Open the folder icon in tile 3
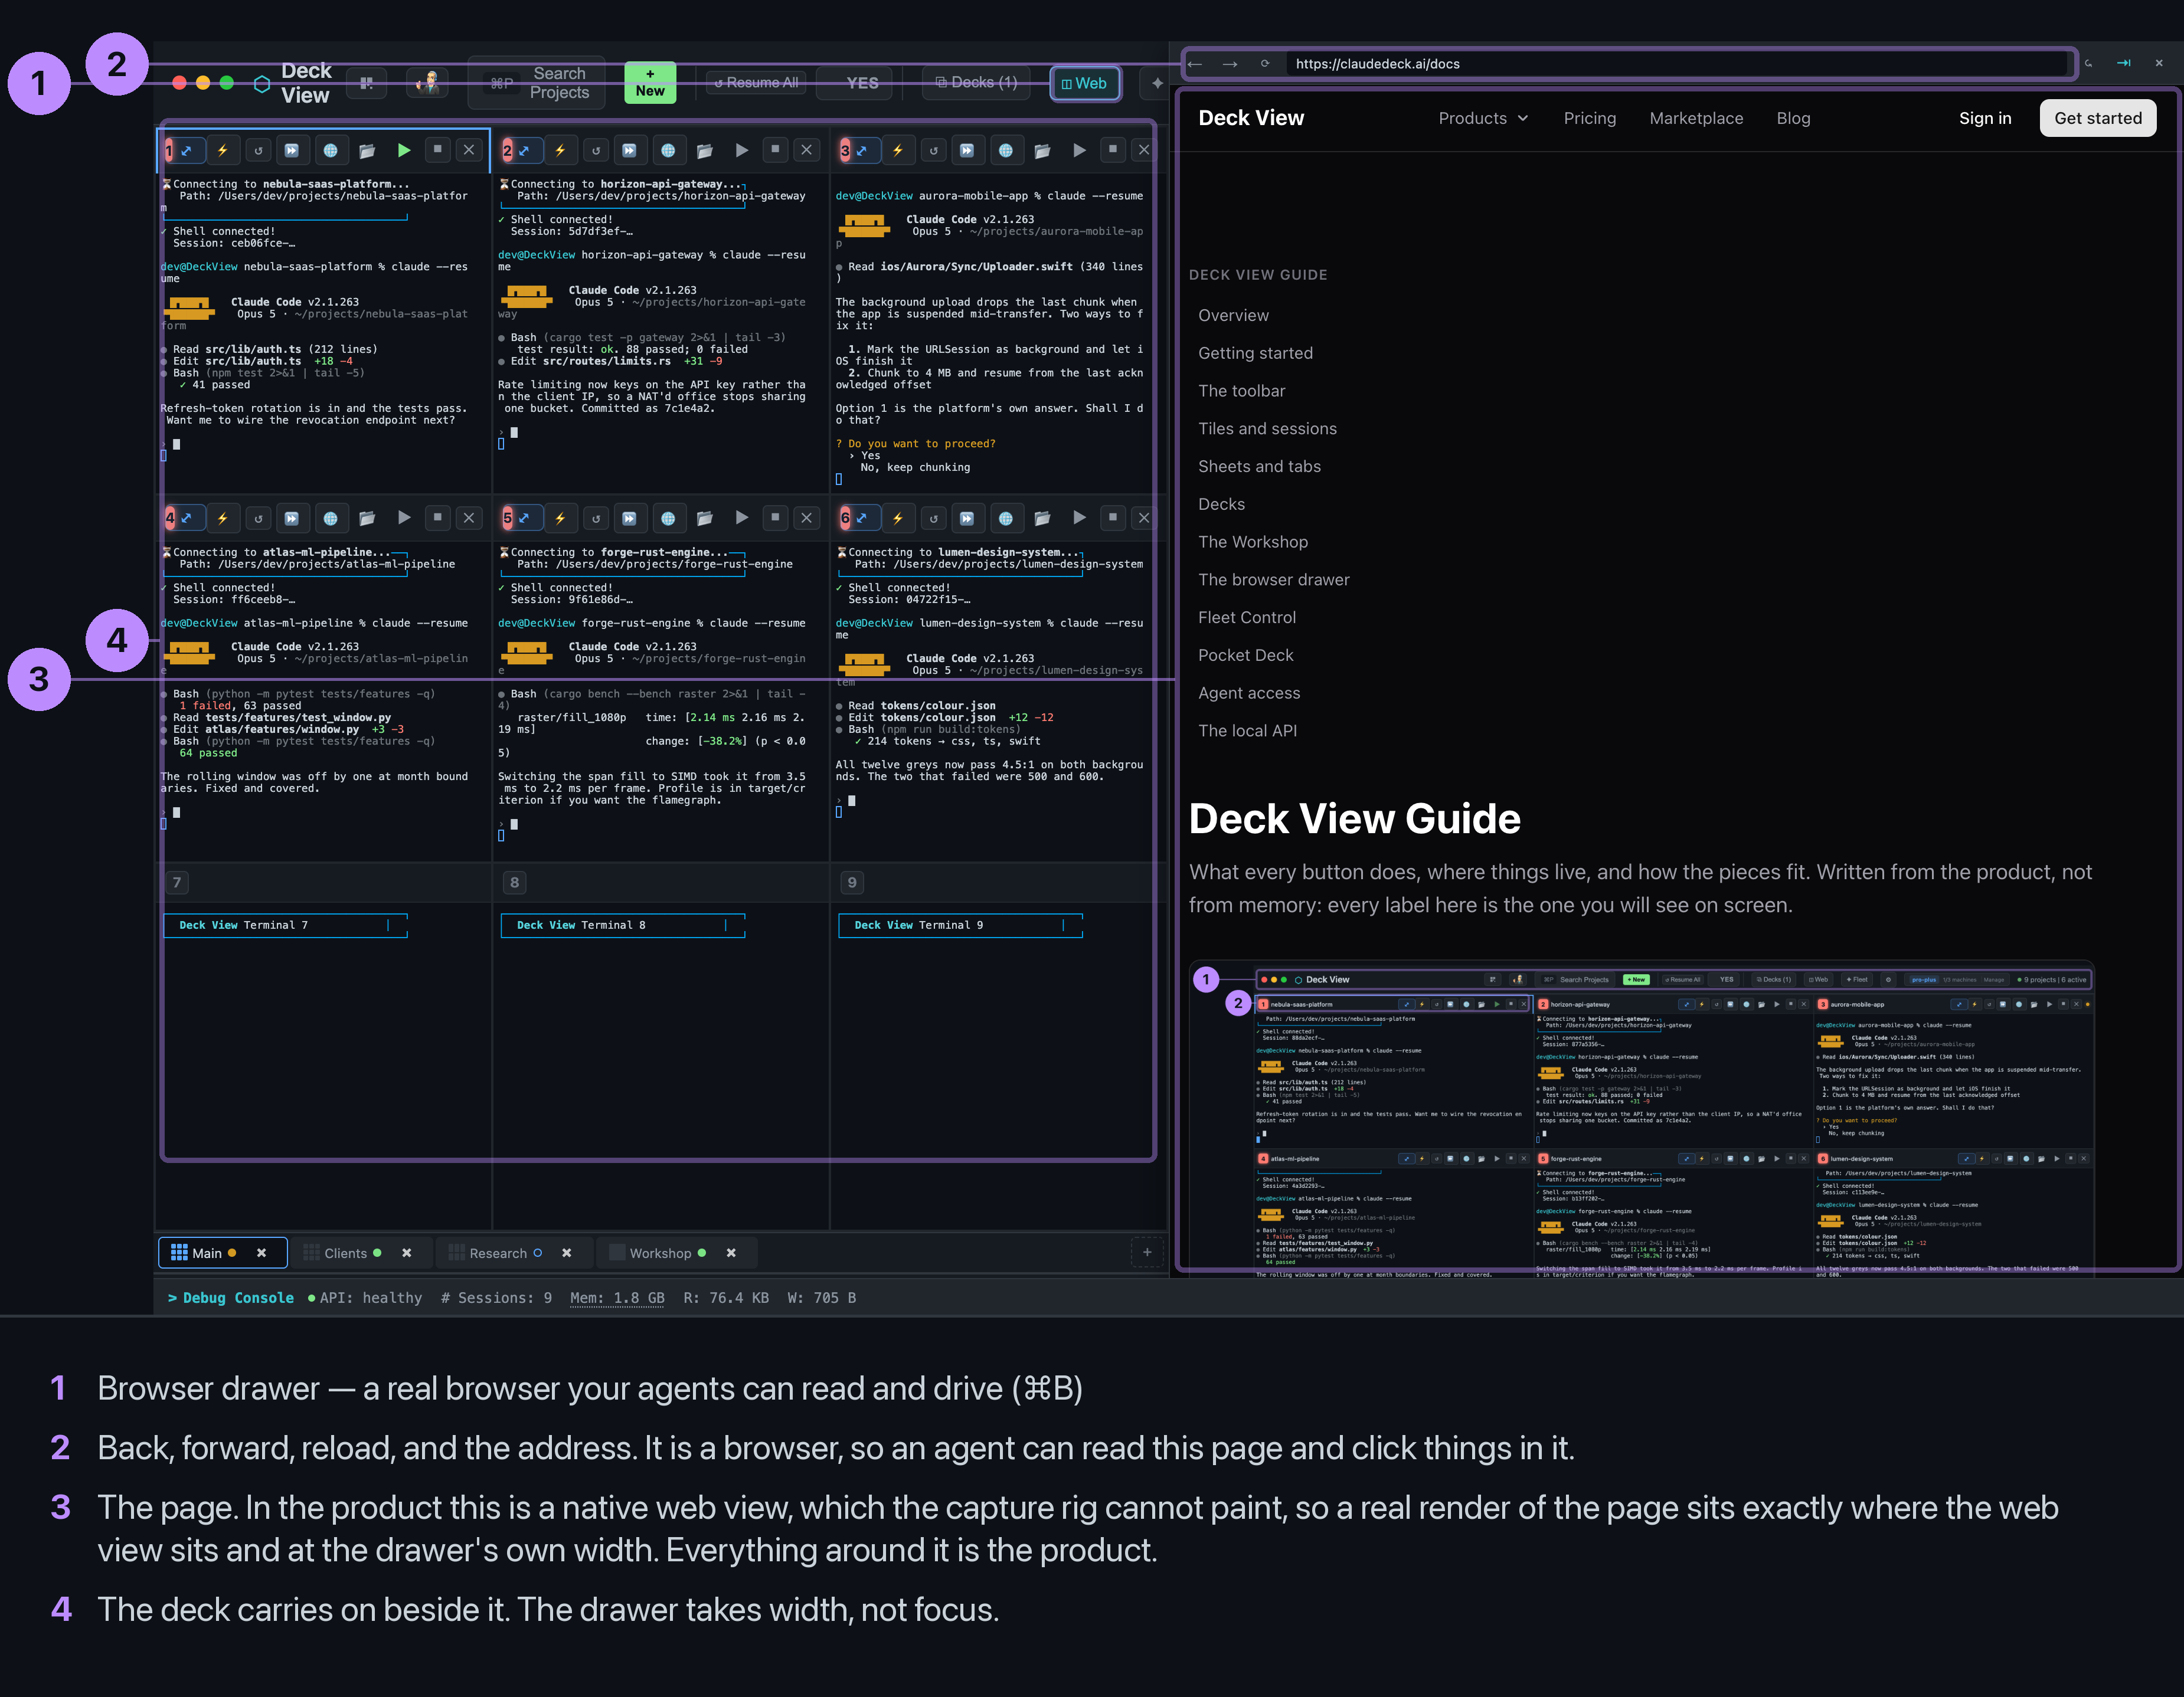This screenshot has height=1697, width=2184. coord(1042,151)
